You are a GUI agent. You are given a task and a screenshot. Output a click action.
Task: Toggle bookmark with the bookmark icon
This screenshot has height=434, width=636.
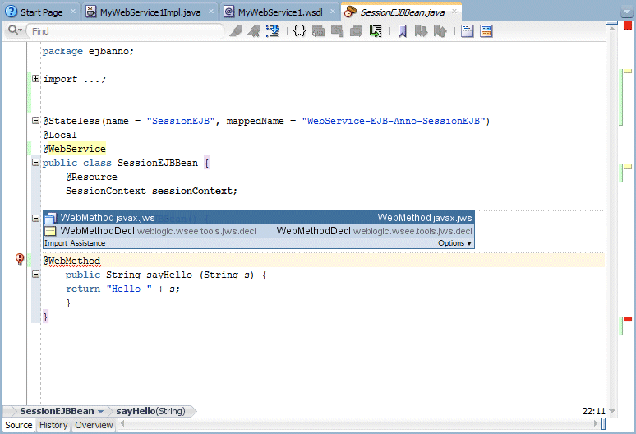click(402, 31)
